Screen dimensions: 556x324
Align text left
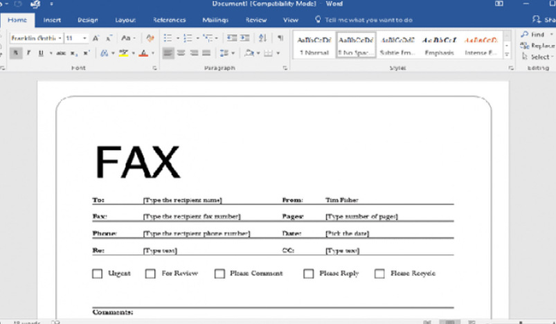pos(168,53)
